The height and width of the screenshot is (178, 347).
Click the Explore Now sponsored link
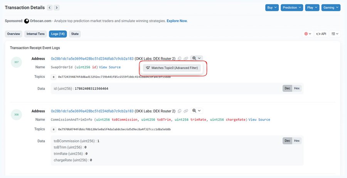177,21
